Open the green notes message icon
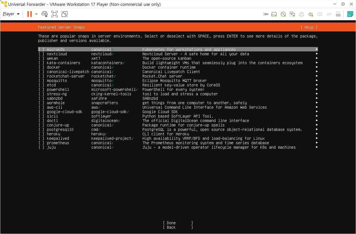 [350, 14]
